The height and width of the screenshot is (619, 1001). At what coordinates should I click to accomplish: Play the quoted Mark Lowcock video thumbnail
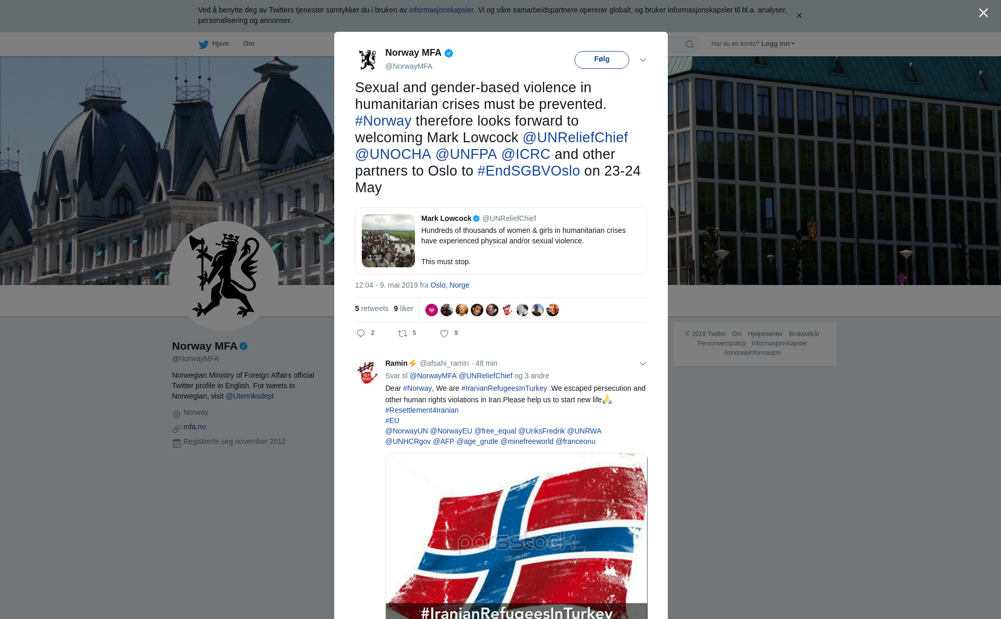coord(388,241)
